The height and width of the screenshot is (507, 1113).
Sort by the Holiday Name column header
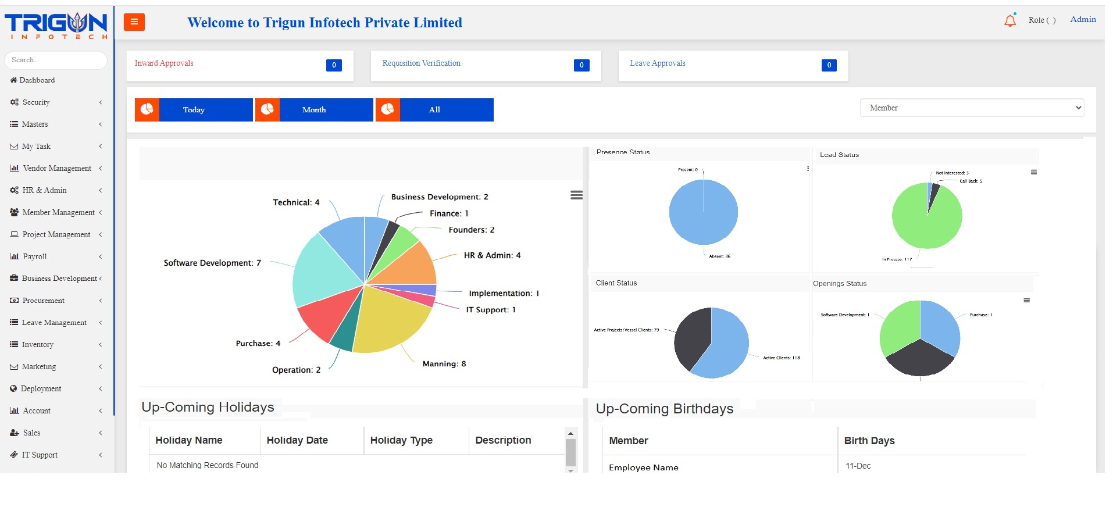(188, 440)
